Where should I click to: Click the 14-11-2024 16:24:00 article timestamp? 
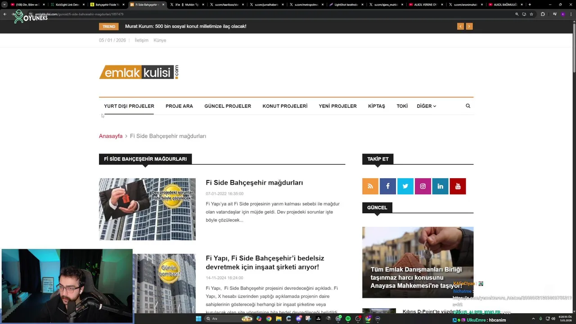click(x=225, y=278)
